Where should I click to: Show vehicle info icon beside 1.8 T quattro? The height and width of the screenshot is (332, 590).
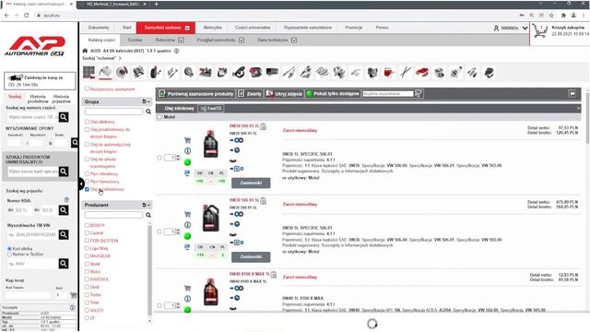[176, 51]
